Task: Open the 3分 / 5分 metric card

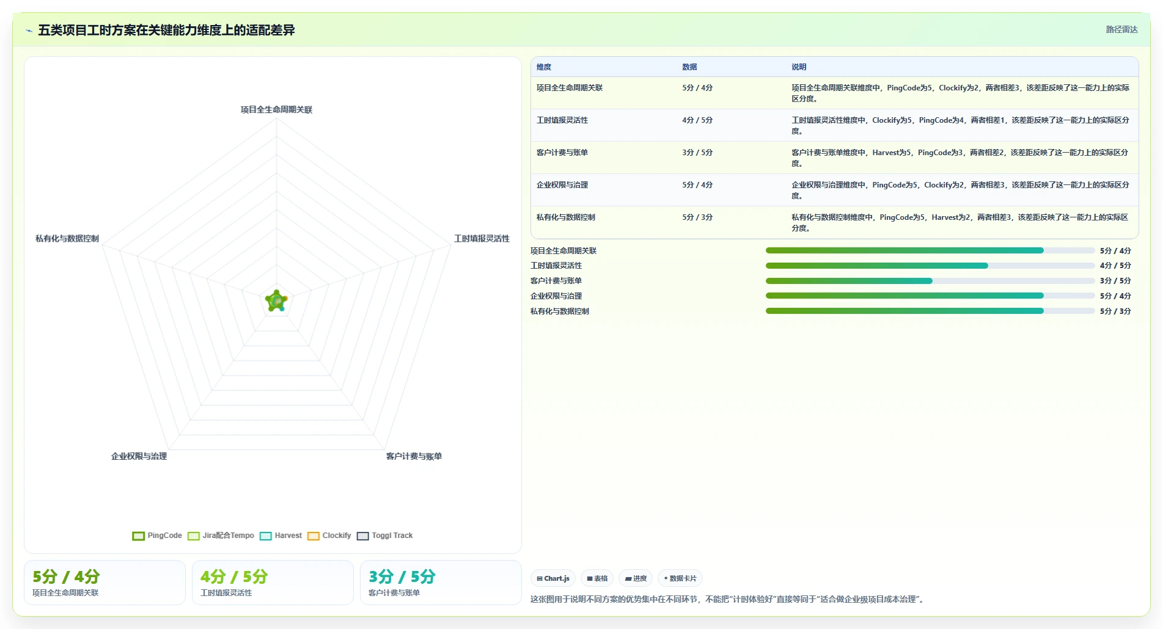Action: tap(441, 583)
